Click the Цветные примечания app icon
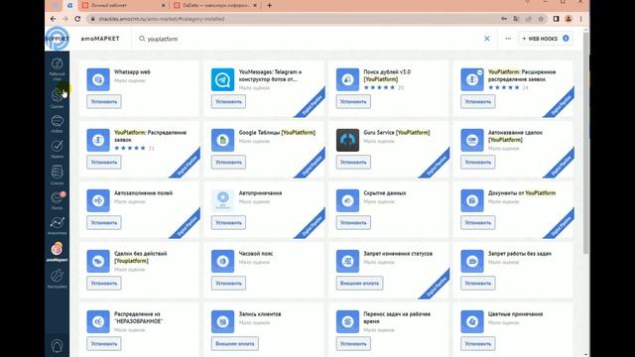 pyautogui.click(x=472, y=321)
